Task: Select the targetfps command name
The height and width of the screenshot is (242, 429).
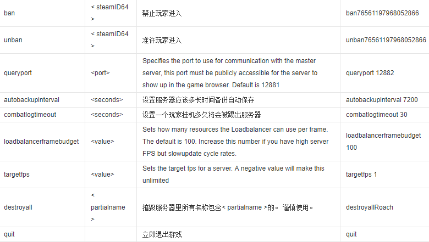Action: pyautogui.click(x=16, y=175)
